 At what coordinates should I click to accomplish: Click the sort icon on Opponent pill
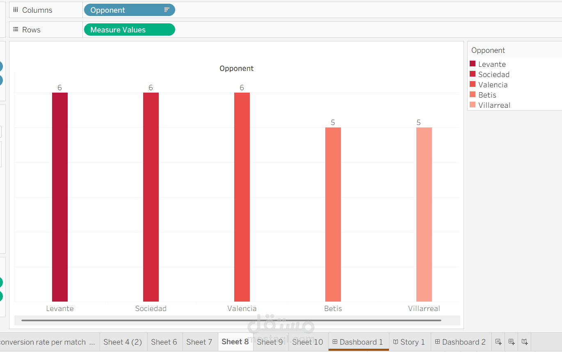167,10
